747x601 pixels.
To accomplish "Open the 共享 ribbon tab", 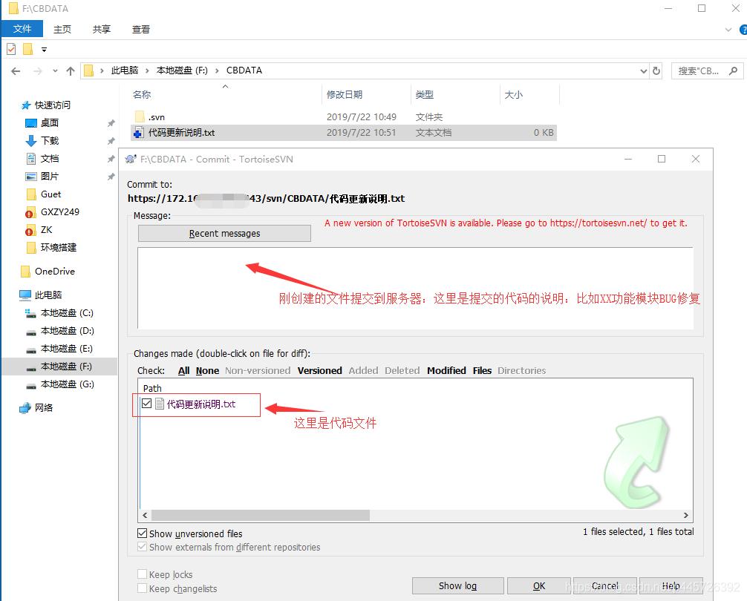I will click(101, 28).
